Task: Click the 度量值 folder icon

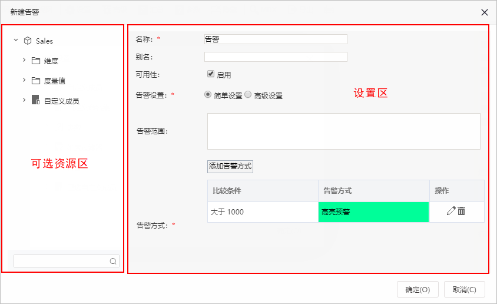Action: tap(36, 81)
